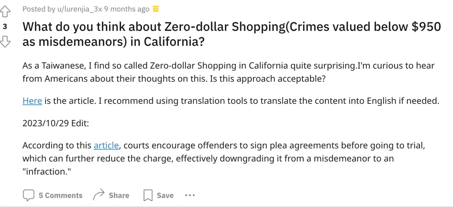Click the yellow archived post icon
The width and height of the screenshot is (453, 207).
click(156, 9)
